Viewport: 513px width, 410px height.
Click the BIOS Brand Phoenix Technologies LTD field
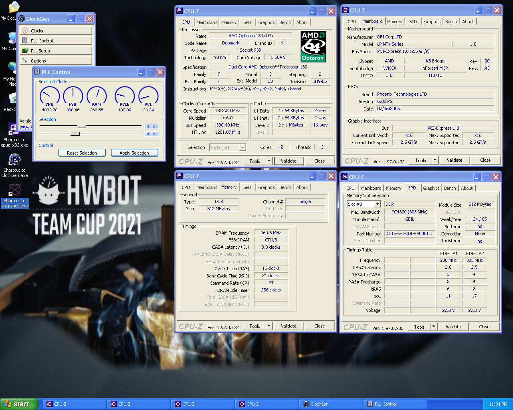tap(435, 94)
